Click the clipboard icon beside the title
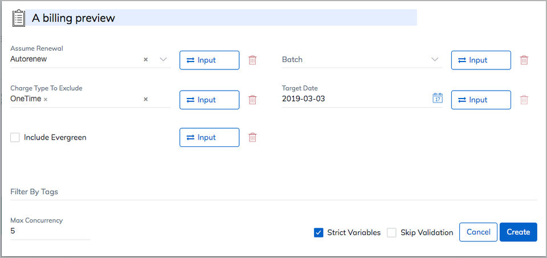The image size is (547, 258). (19, 18)
